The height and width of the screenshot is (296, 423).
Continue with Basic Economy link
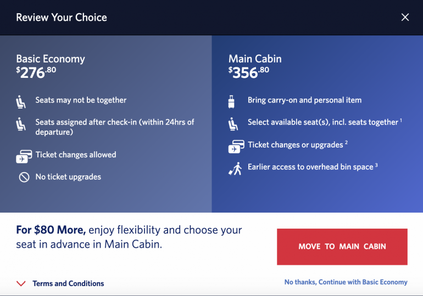346,282
